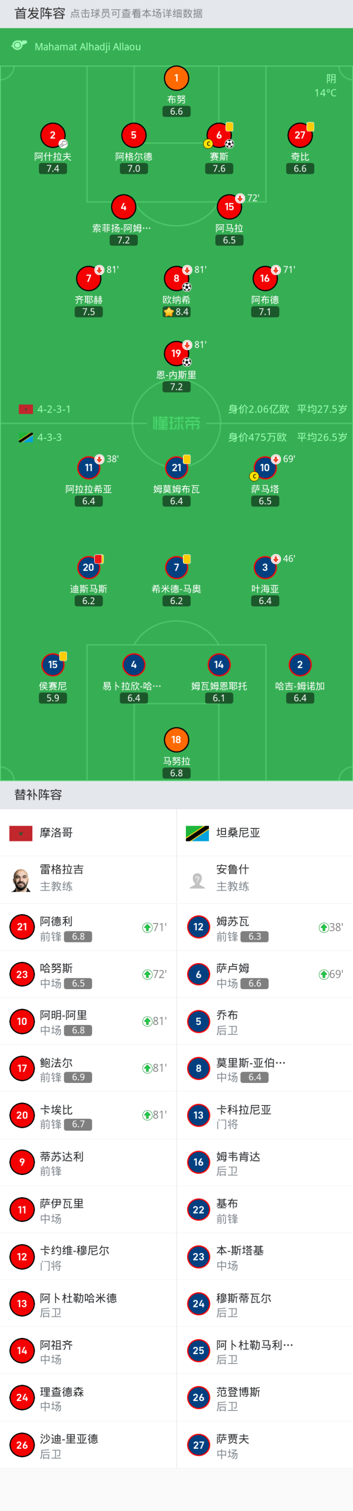Tap the Tanzania flag beside 4-3-3
This screenshot has height=1511, width=353.
tap(26, 437)
